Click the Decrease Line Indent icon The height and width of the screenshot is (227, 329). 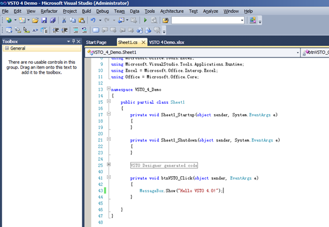click(x=55, y=30)
